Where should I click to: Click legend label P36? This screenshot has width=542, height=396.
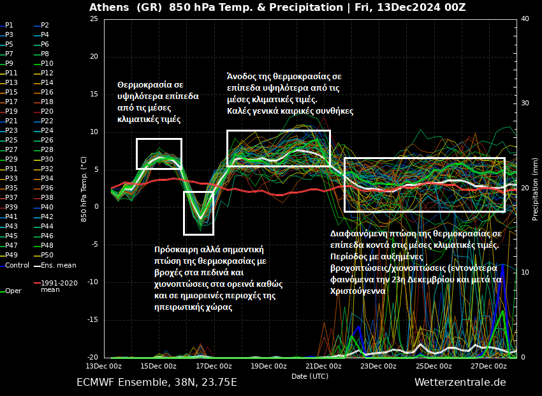tap(44, 188)
